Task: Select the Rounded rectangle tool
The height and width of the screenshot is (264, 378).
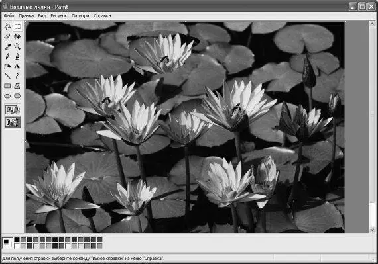Action: click(17, 96)
